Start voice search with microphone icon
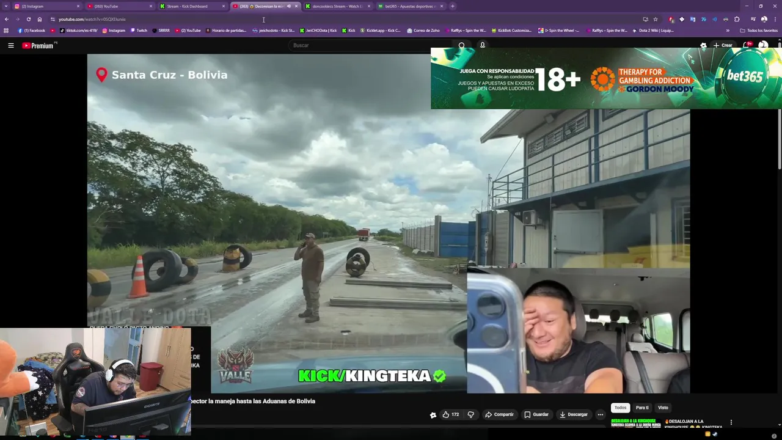The width and height of the screenshot is (782, 440). pyautogui.click(x=482, y=45)
